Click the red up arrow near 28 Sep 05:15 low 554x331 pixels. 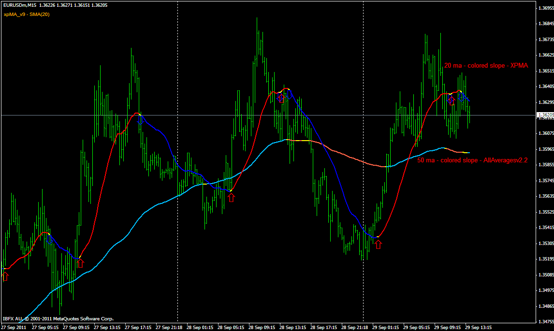[232, 197]
